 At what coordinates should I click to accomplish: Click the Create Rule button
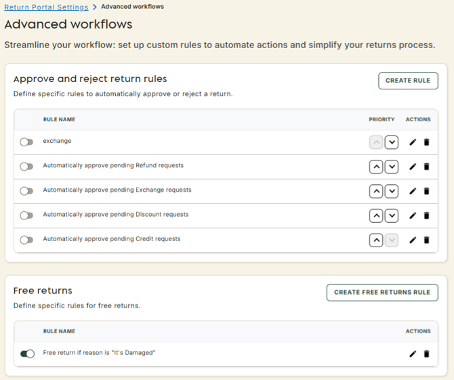(408, 81)
